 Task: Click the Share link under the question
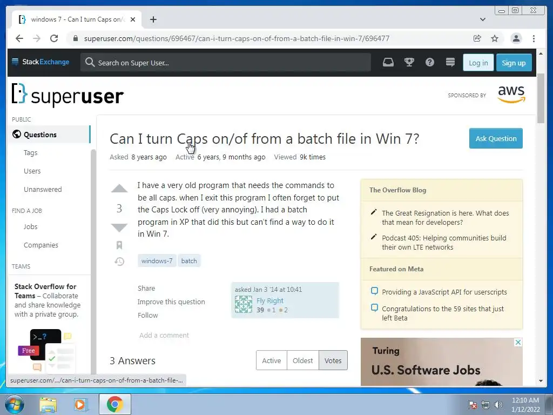point(146,289)
